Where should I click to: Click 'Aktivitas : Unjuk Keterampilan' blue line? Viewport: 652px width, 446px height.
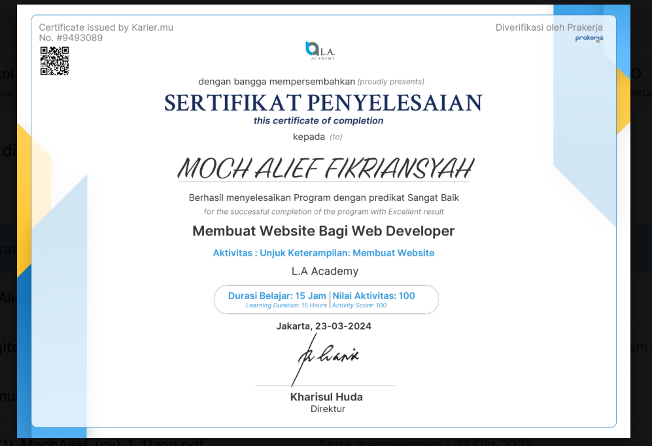tap(324, 252)
